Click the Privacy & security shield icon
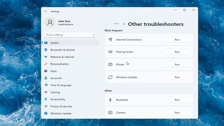224x126 pixels. [46, 106]
